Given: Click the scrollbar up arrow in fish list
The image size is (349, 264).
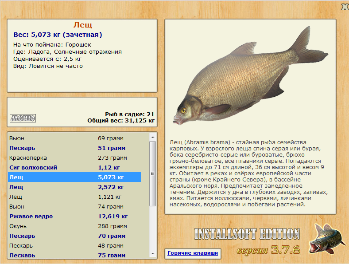Looking at the screenshot, I should click(x=153, y=137).
